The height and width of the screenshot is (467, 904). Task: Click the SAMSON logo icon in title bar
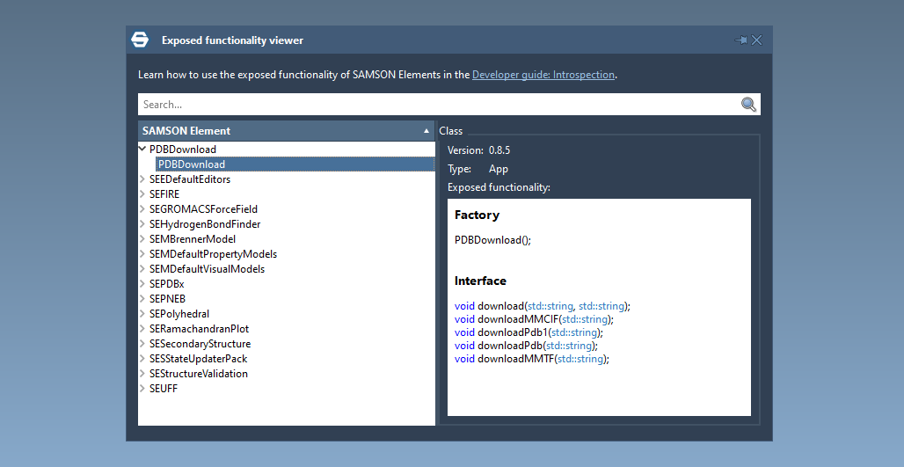click(x=140, y=40)
